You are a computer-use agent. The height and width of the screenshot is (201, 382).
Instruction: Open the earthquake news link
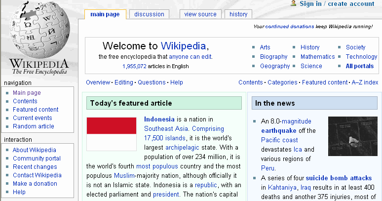[x=279, y=131]
